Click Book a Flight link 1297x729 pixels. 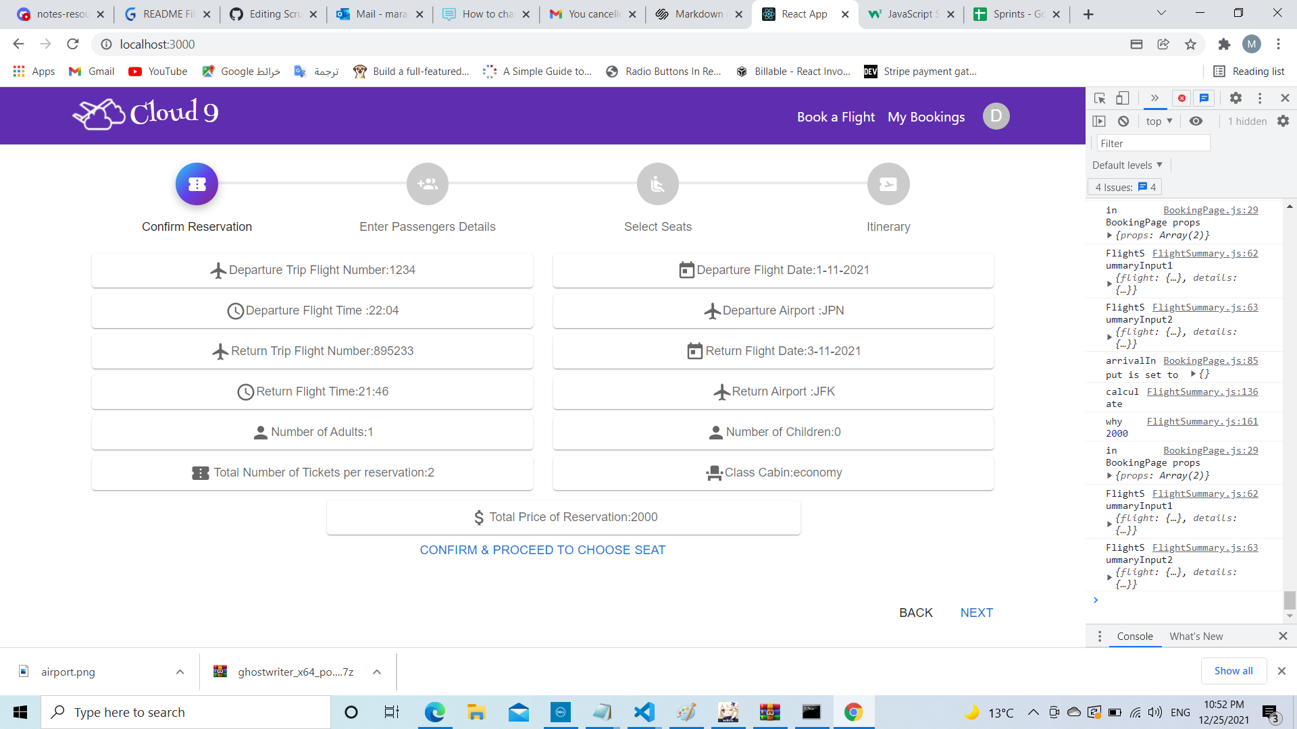pyautogui.click(x=836, y=117)
